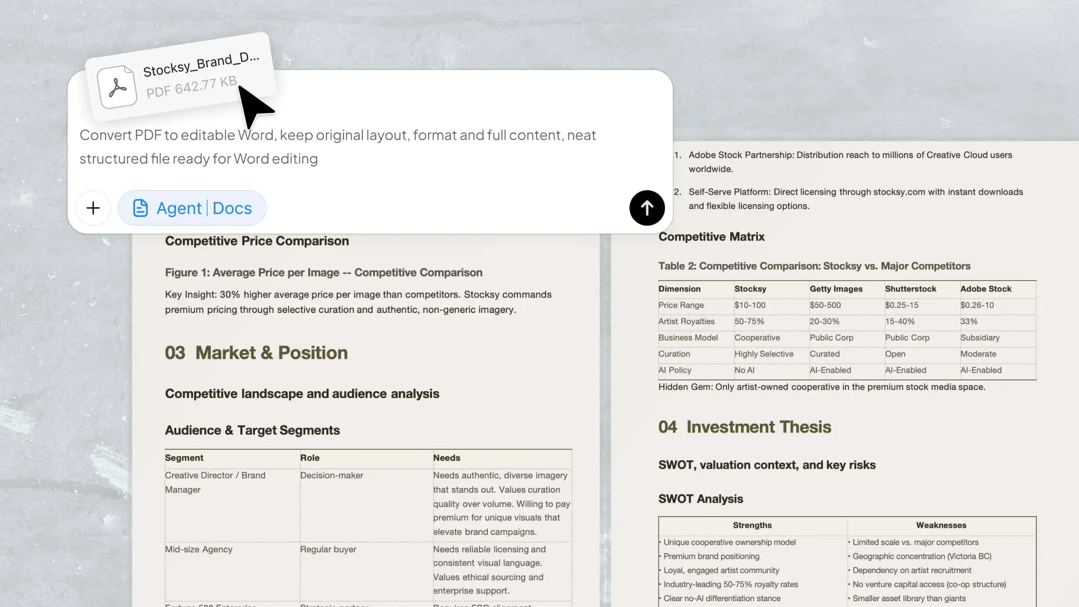This screenshot has width=1079, height=607.
Task: Click 'Audience & Target Segments' heading
Action: pos(252,430)
